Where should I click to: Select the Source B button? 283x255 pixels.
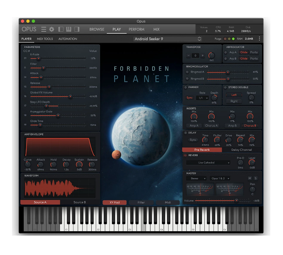79,202
